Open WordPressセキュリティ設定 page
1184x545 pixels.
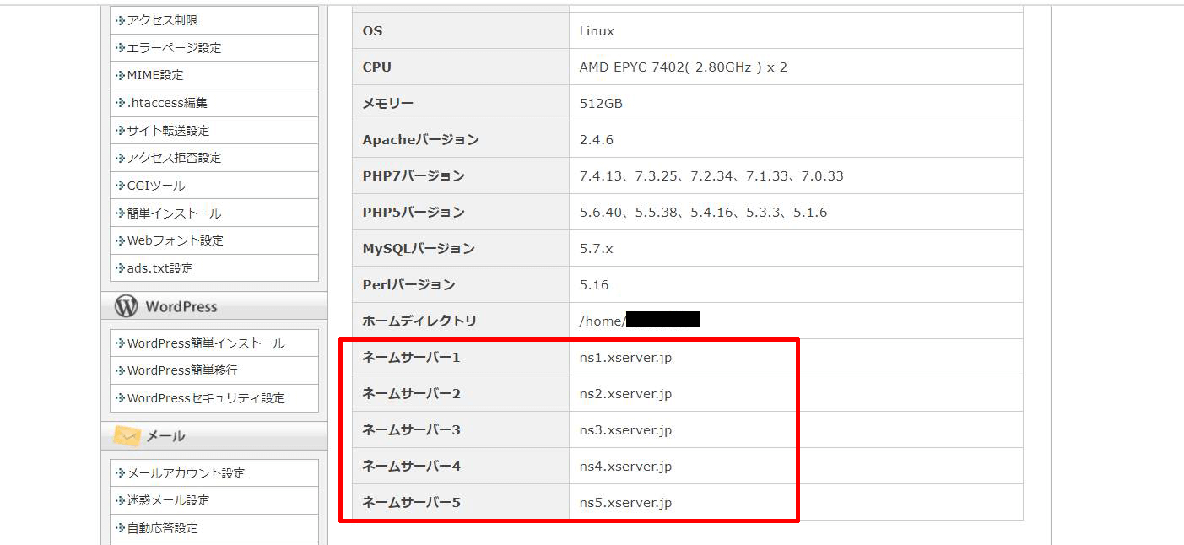pyautogui.click(x=206, y=398)
